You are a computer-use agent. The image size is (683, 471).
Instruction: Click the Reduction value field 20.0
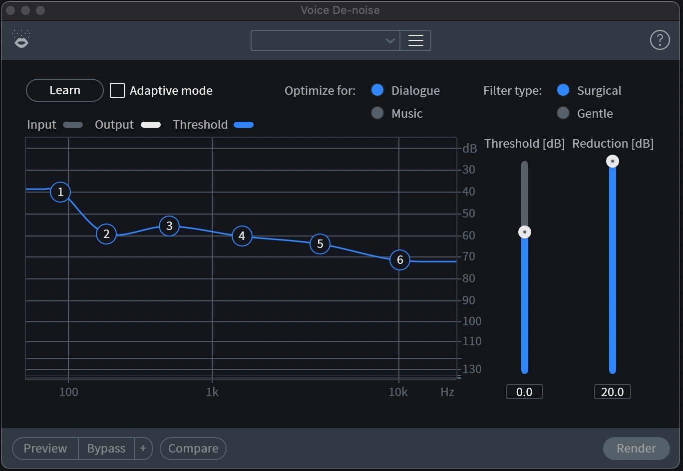(613, 392)
